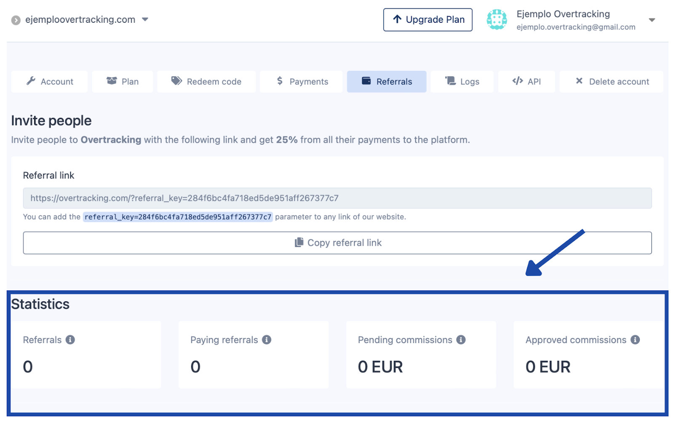Open the Delete account tab
Screen dimensions: 674x423
click(612, 82)
